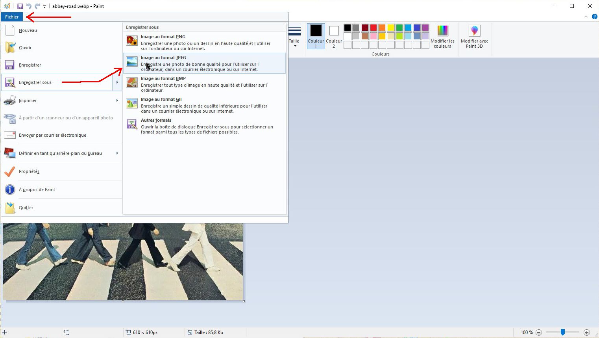Save as Image au format PNG
This screenshot has width=599, height=338.
coord(205,43)
